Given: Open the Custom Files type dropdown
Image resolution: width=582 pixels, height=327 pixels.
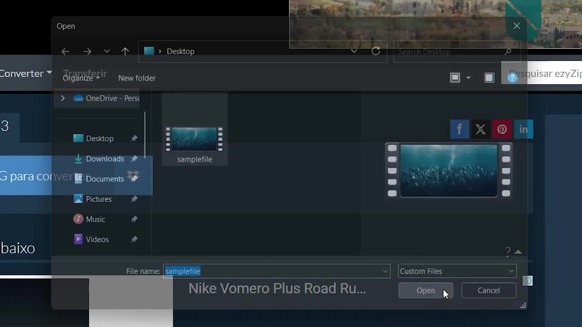Looking at the screenshot, I should click(457, 271).
